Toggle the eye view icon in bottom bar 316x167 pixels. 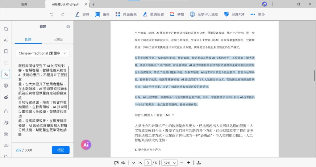(123, 163)
